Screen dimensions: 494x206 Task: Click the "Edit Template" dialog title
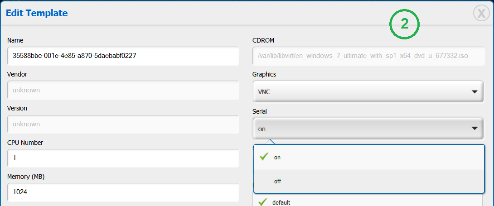click(x=37, y=13)
